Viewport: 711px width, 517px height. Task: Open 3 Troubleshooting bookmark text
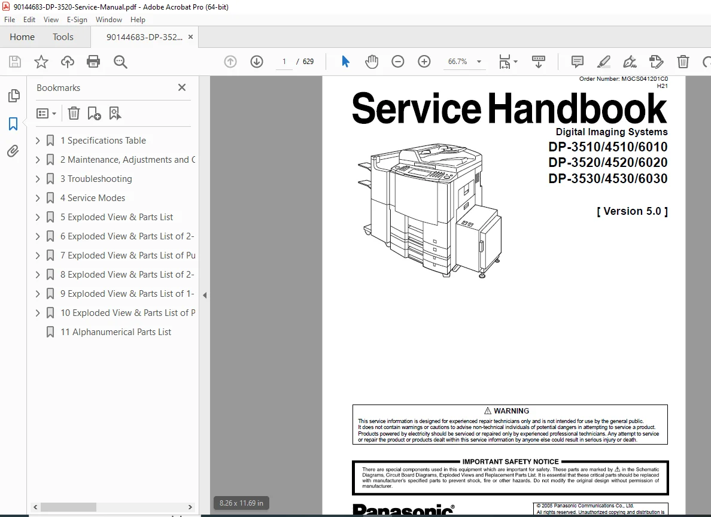[96, 179]
